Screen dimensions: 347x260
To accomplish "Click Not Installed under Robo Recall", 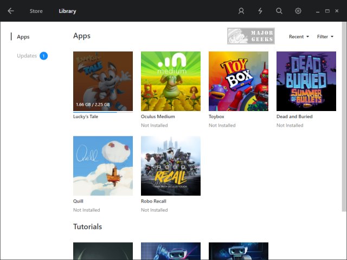I will [x=154, y=210].
